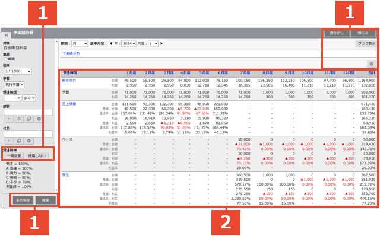Select the 予実績分析 title in the header bar
Image resolution: width=380 pixels, height=236 pixels.
click(x=23, y=33)
